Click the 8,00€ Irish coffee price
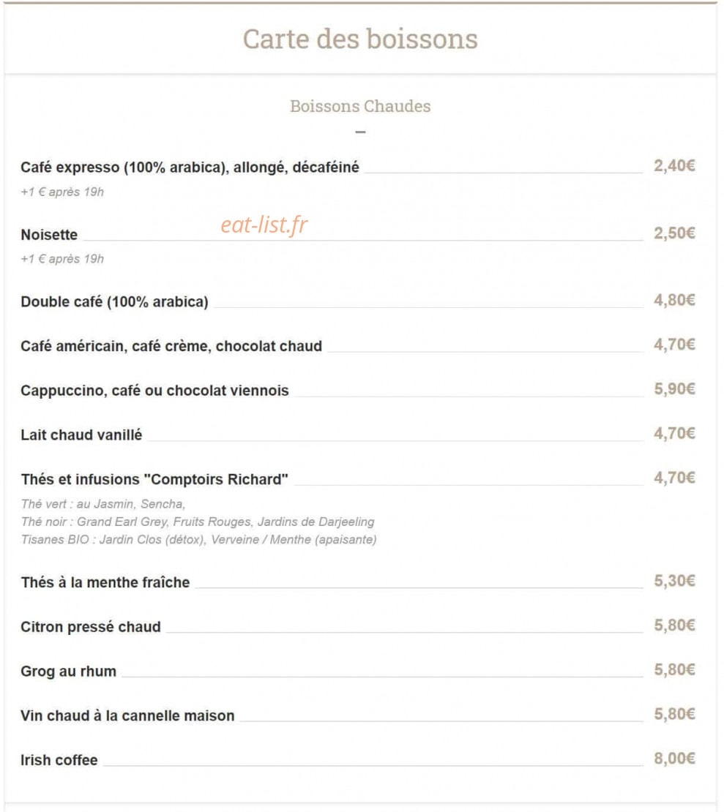The height and width of the screenshot is (812, 724). pyautogui.click(x=674, y=759)
